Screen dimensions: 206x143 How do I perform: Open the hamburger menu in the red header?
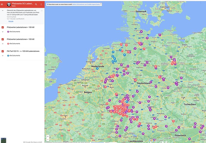pos(2,4)
